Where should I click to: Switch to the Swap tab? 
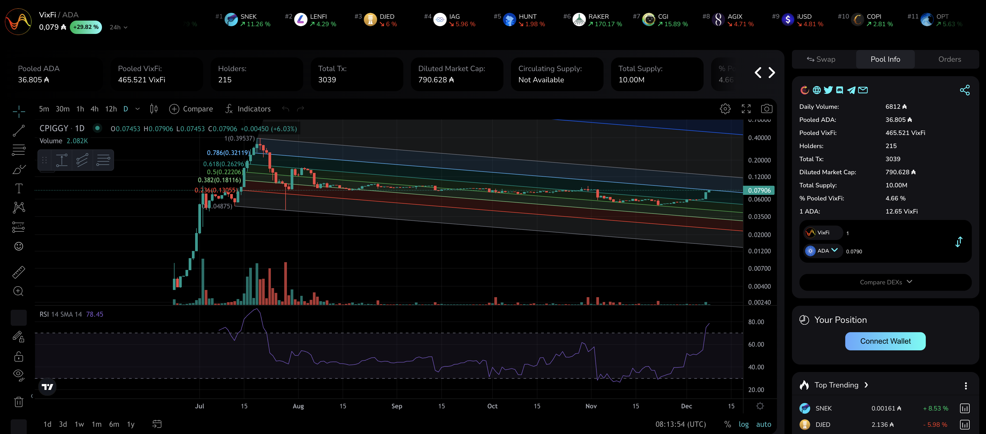tap(821, 59)
